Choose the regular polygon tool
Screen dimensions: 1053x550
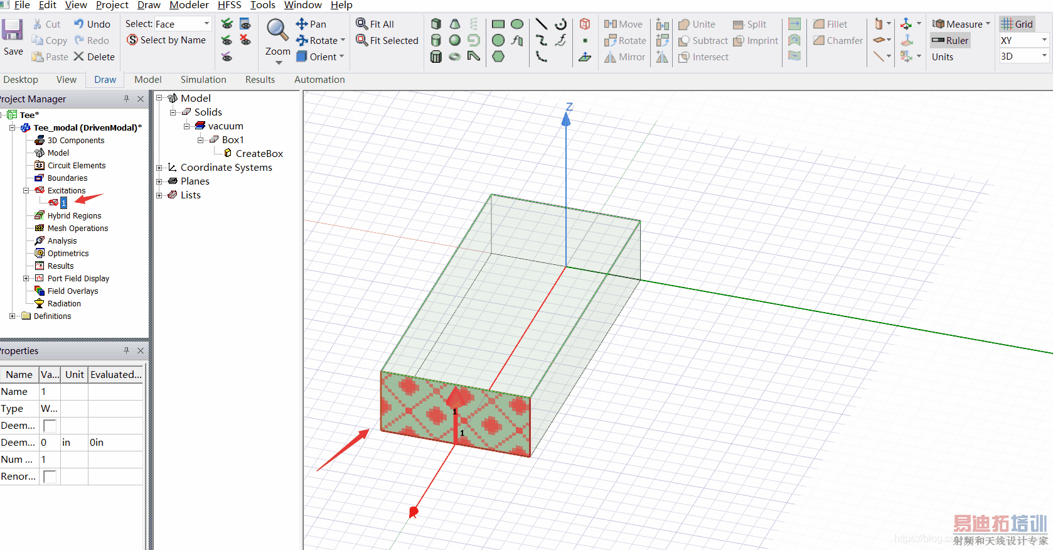point(498,57)
